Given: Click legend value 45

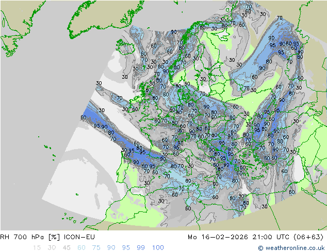Looking at the screenshot, I should coord(67,248).
